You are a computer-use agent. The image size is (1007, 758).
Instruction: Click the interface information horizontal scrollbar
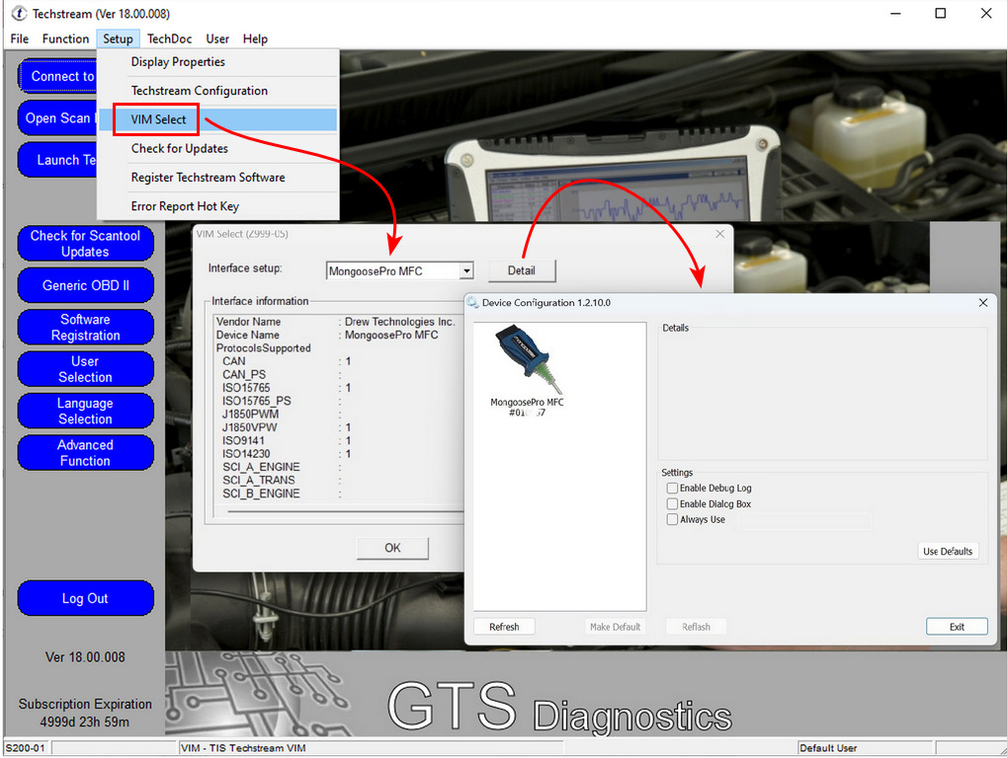346,511
